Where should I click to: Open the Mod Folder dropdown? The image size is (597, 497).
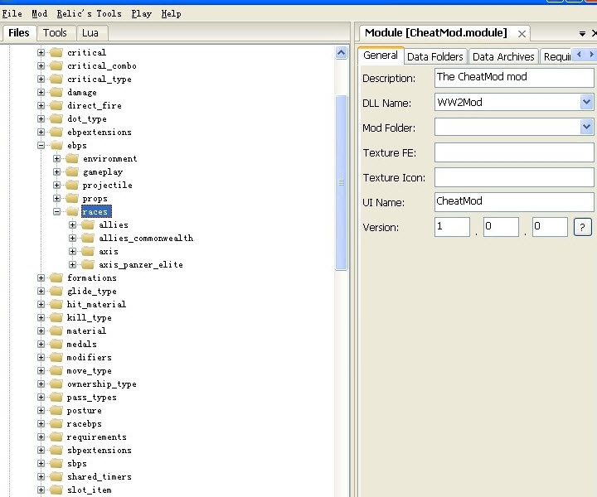586,127
